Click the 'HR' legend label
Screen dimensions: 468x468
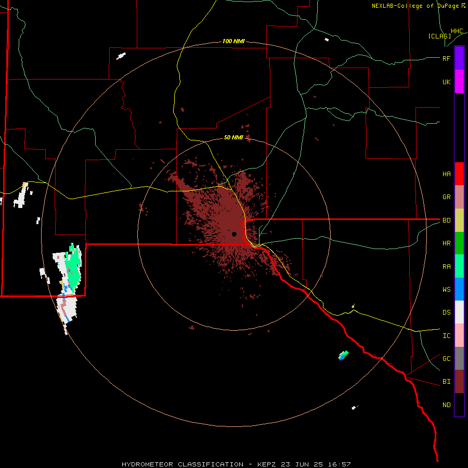(447, 243)
